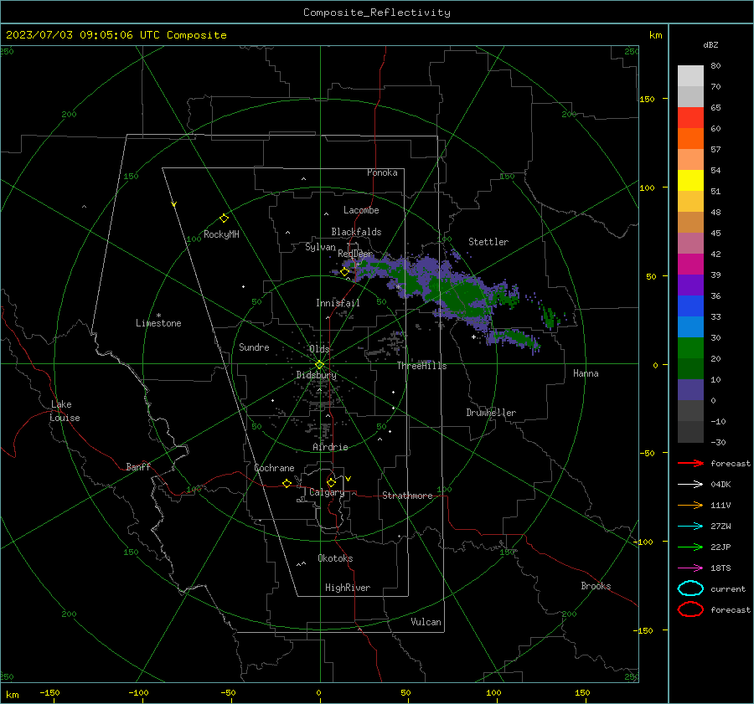Click the cyan current ellipse legend icon
Screen dimensions: 754x704
(x=690, y=588)
